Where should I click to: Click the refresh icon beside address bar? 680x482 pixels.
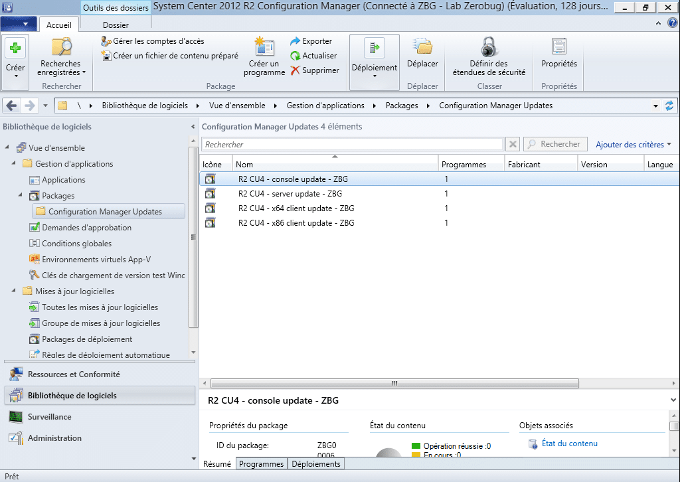[669, 106]
